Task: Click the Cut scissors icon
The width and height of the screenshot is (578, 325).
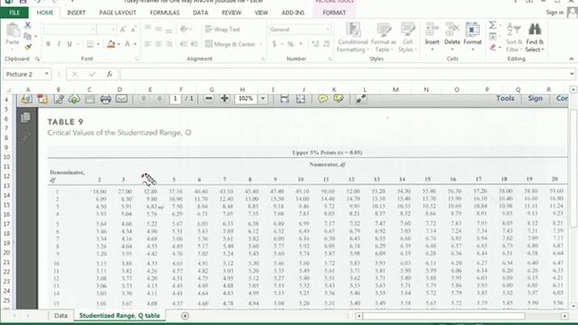Action: (x=28, y=25)
